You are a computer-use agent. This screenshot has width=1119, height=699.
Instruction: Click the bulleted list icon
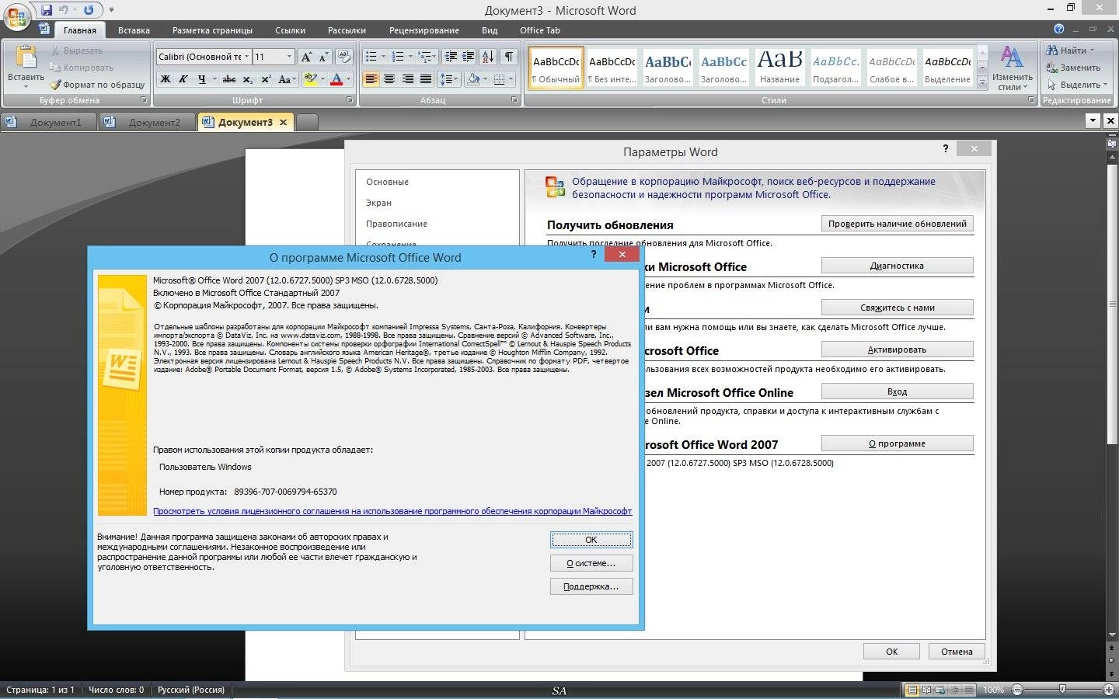pyautogui.click(x=371, y=57)
